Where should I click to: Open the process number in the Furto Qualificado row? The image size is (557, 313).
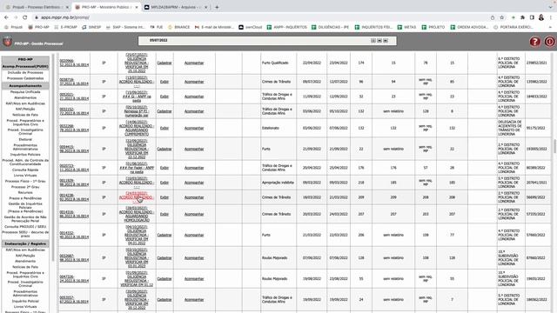coord(74,63)
